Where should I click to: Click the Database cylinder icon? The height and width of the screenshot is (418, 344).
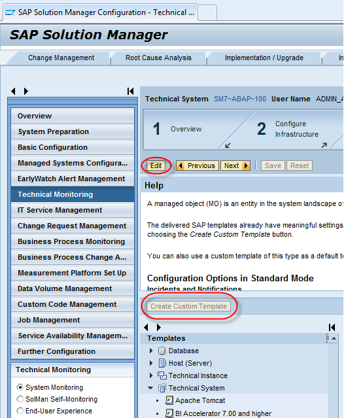coord(162,351)
